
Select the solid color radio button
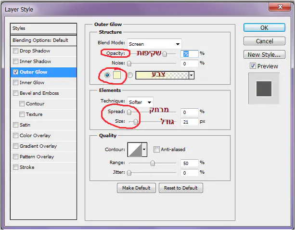coord(107,75)
